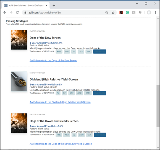Close the AAII Stock Ideas tab
The image size is (160, 150).
click(x=46, y=6)
